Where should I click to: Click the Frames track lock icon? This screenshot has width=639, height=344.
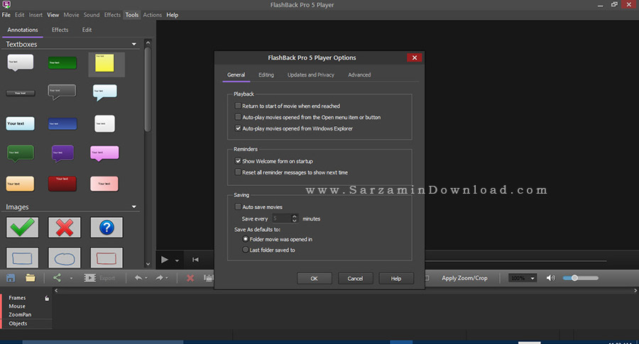(47, 298)
